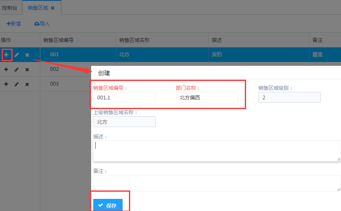341x211 pixels.
Task: Edit sales region row 002
Action: [x=17, y=69]
